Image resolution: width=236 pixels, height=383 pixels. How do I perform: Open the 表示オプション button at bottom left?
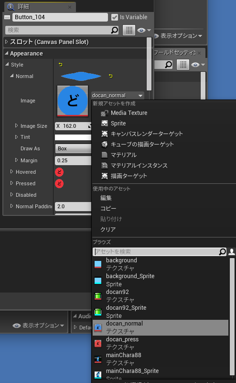click(38, 326)
